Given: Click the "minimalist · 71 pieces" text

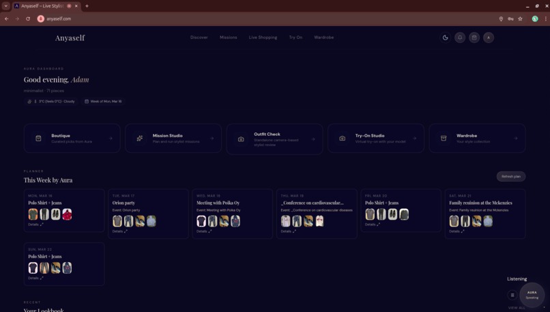Looking at the screenshot, I should click(x=44, y=91).
